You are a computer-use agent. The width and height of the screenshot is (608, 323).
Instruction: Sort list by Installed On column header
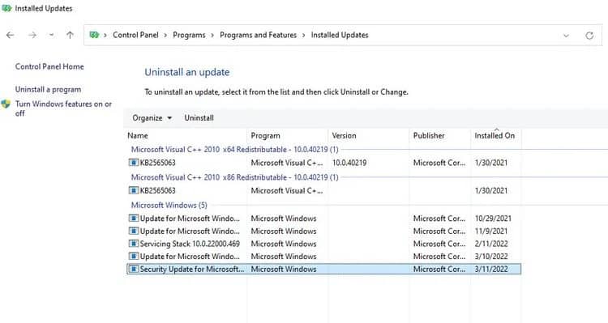(x=495, y=135)
